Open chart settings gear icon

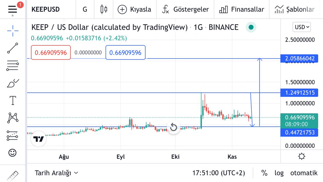(x=302, y=156)
